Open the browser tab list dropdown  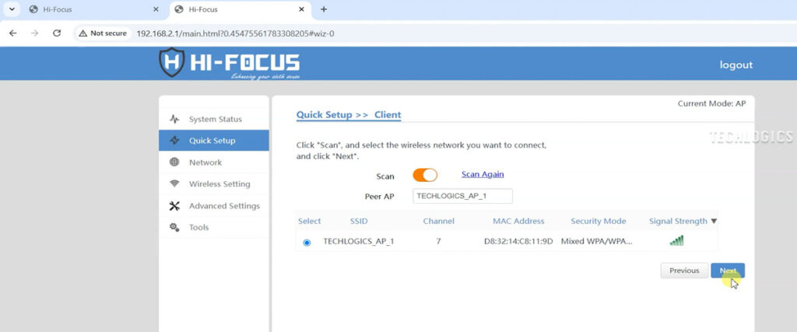[12, 9]
